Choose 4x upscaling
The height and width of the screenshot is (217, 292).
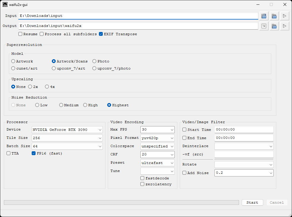[47, 87]
